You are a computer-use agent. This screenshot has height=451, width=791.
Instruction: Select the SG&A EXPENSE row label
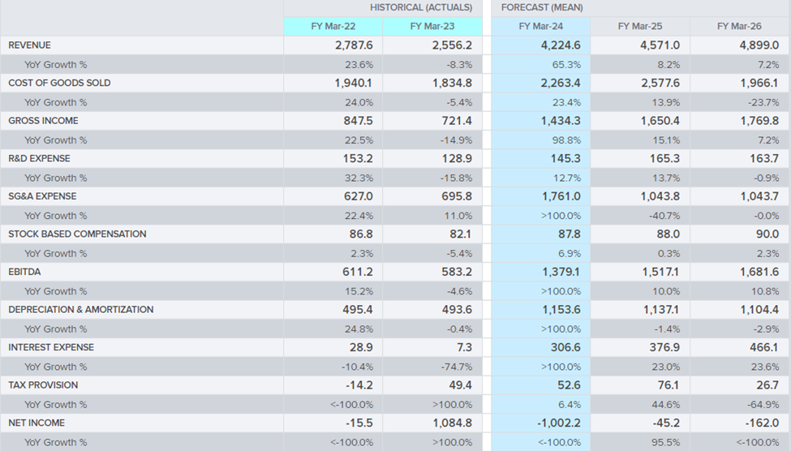[42, 196]
